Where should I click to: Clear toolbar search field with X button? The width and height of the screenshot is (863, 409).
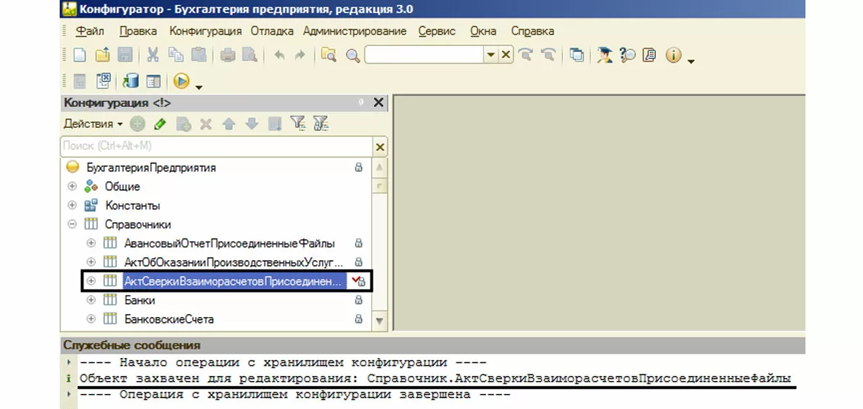506,55
